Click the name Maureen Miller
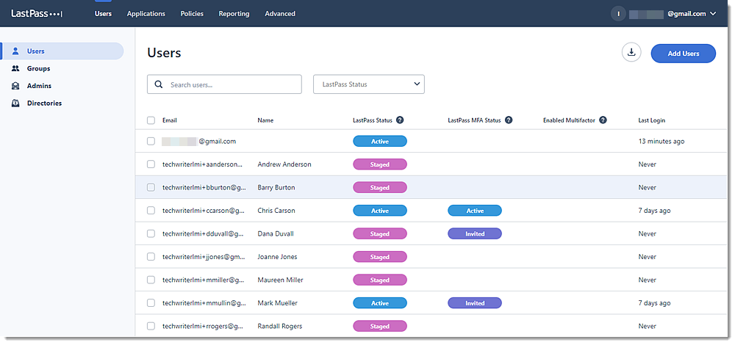The height and width of the screenshot is (345, 735). click(280, 280)
